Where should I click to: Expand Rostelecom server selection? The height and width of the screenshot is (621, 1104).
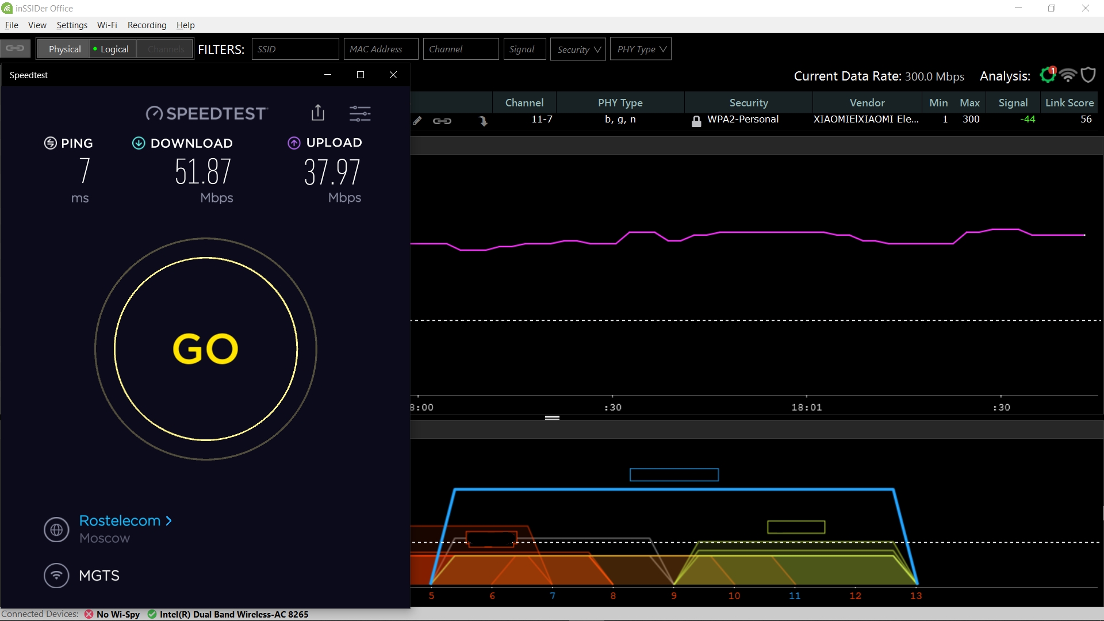[x=125, y=520]
